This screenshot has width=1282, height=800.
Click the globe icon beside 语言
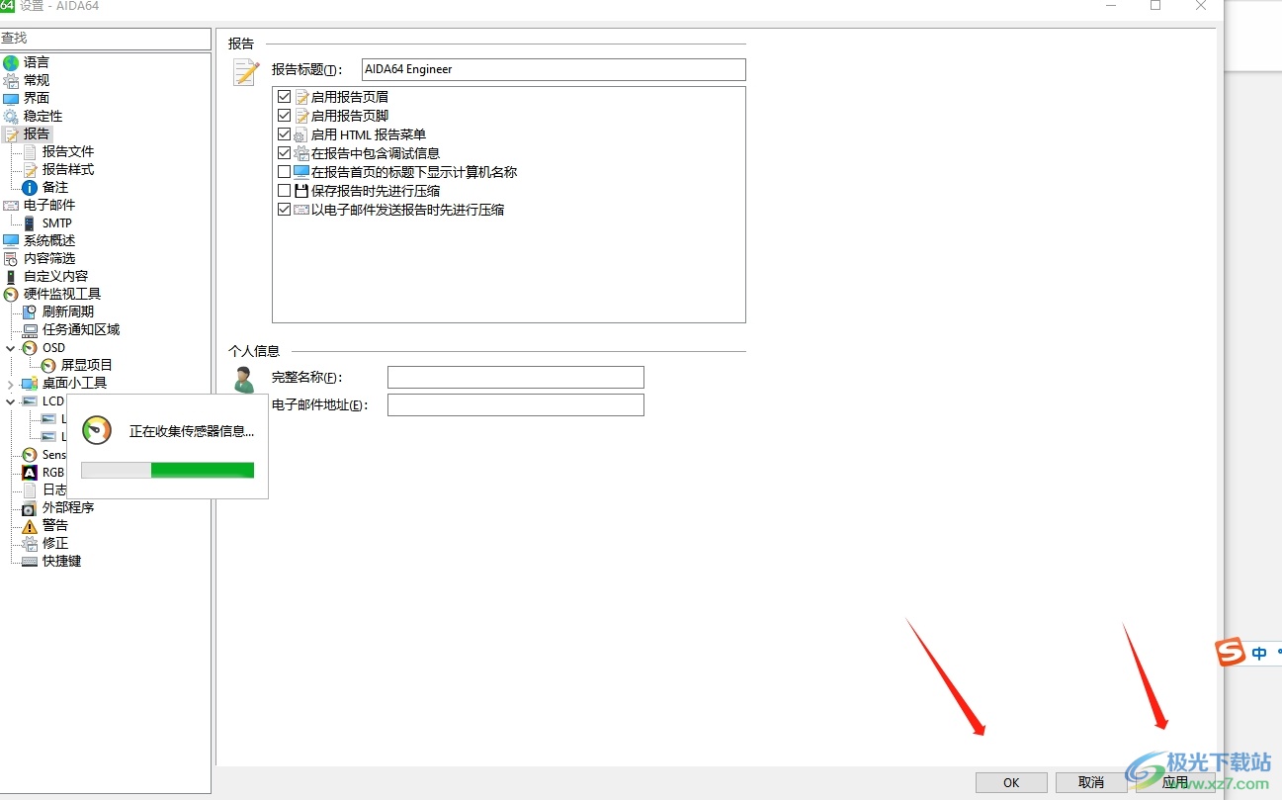[11, 62]
